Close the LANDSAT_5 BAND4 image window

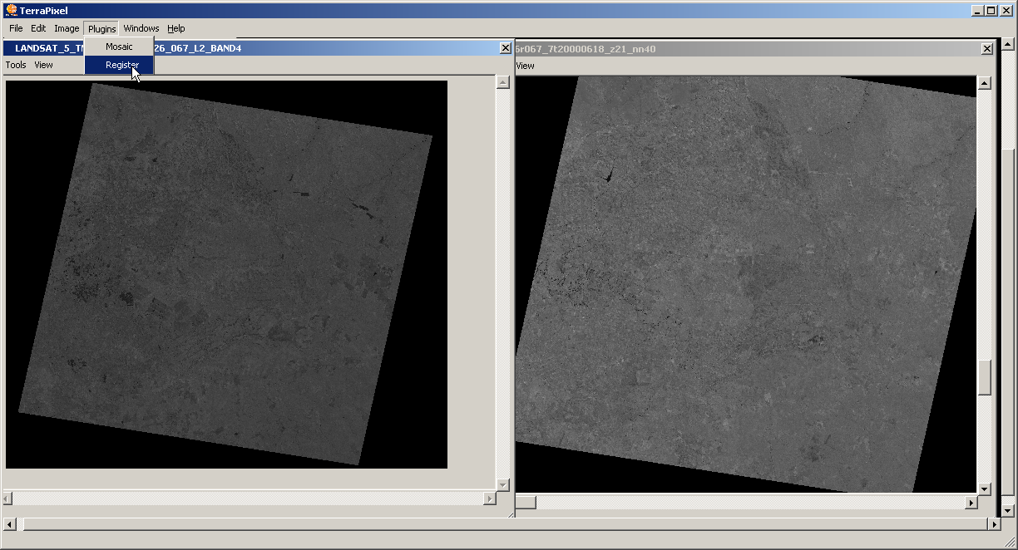[x=505, y=48]
